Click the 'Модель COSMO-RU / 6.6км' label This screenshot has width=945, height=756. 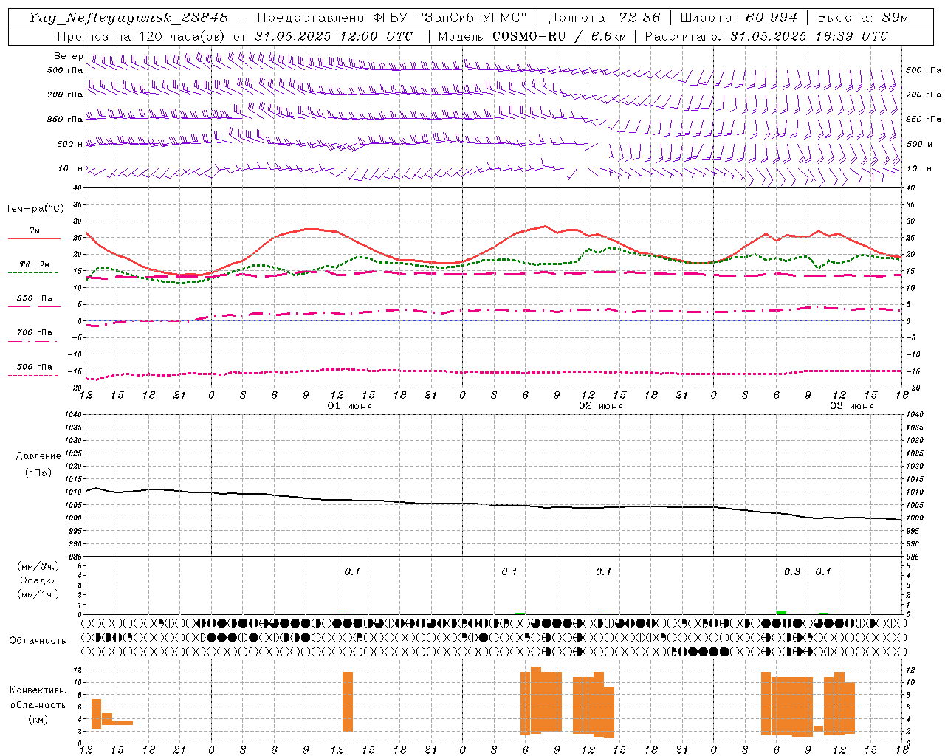click(x=532, y=36)
